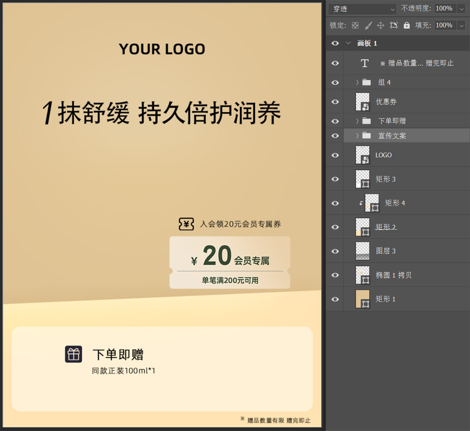Click the ¥20 会员专属 coupon card
Screen dimensions: 470x431
tap(230, 262)
